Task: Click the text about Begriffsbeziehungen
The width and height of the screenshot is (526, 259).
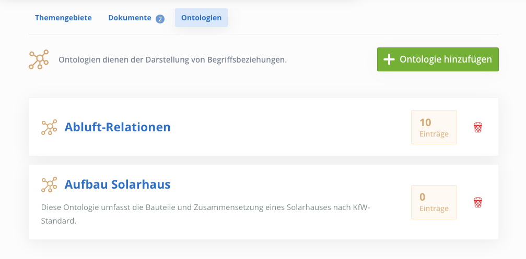Action: pyautogui.click(x=173, y=60)
